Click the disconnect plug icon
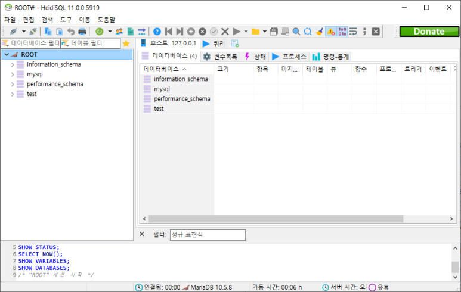The height and width of the screenshot is (292, 461). 33,32
